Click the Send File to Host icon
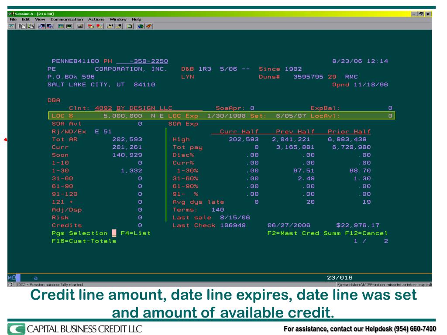The image size is (447, 335). (41, 26)
